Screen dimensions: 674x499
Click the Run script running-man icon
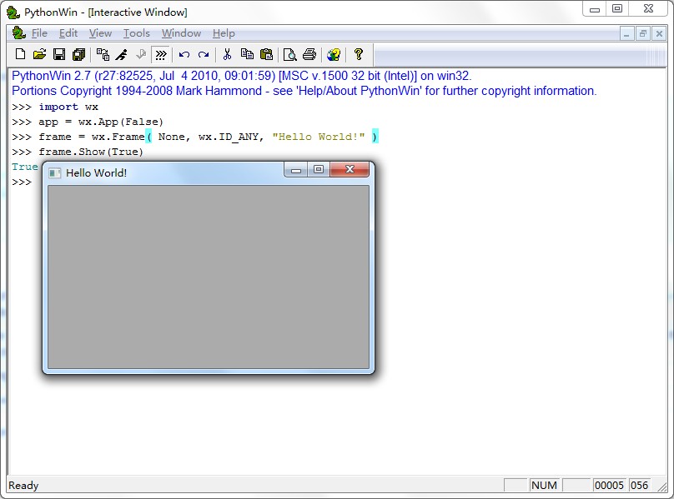[x=122, y=54]
